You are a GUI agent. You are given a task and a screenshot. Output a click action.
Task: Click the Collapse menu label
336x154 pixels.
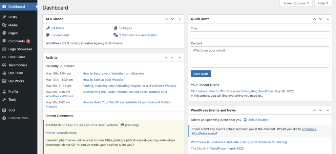click(19, 118)
